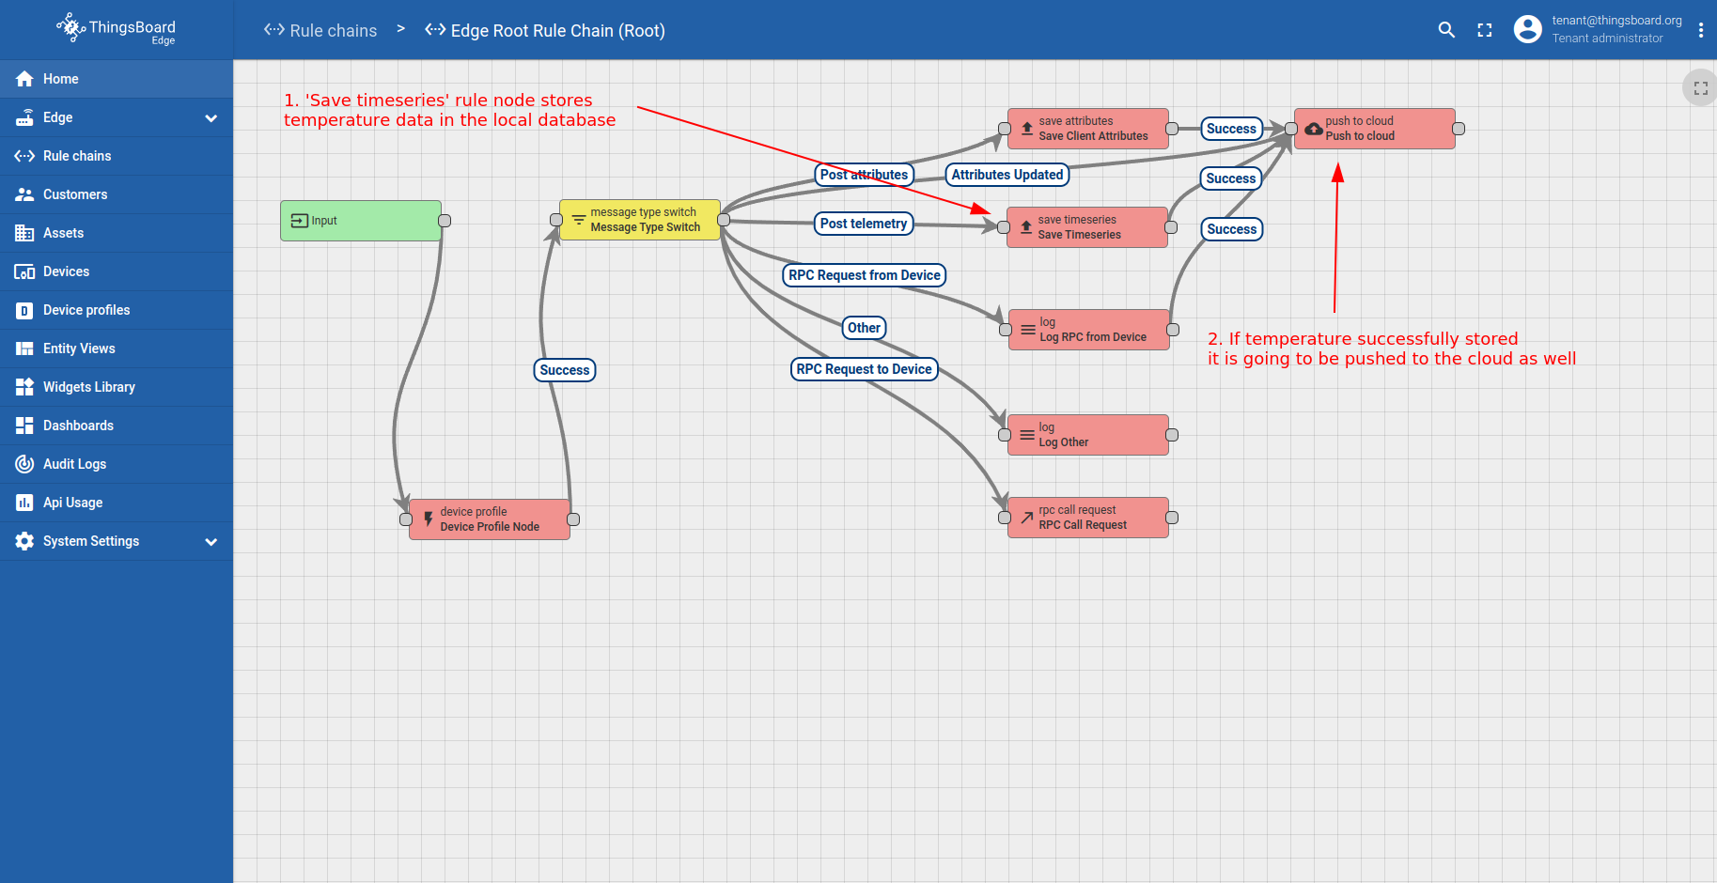Select the Post attributes connection label

(x=865, y=175)
